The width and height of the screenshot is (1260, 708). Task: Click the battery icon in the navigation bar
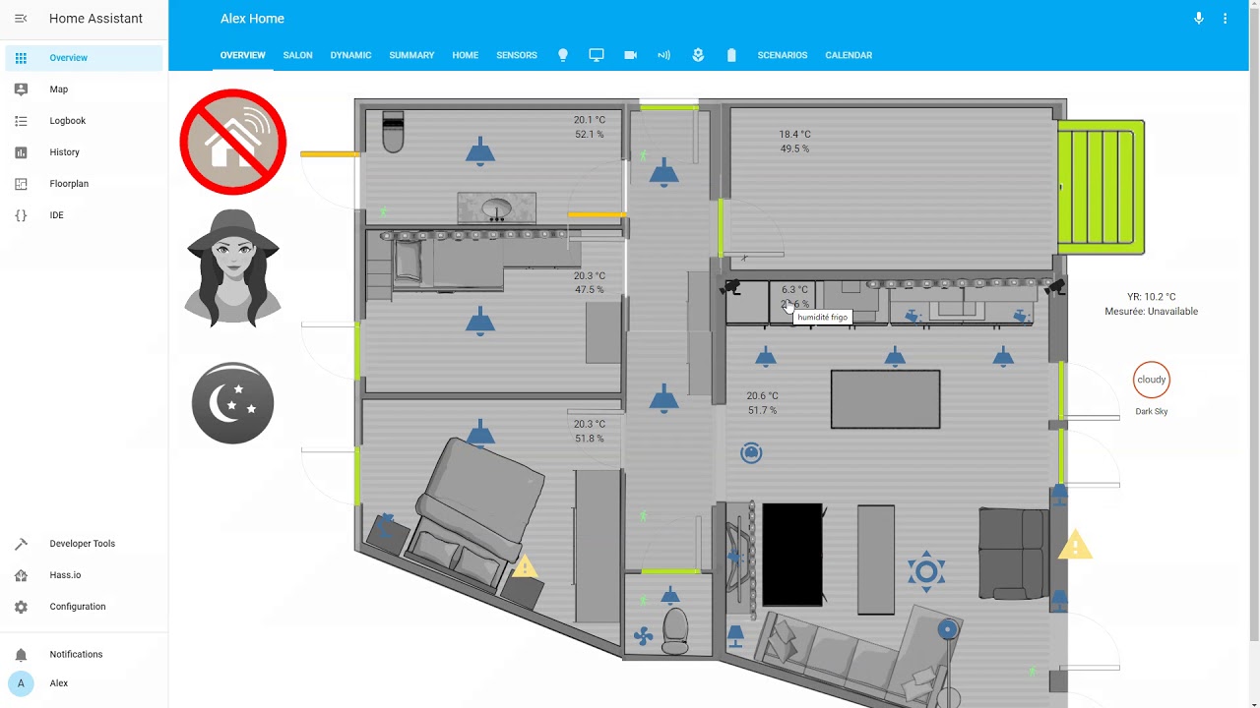click(x=731, y=55)
